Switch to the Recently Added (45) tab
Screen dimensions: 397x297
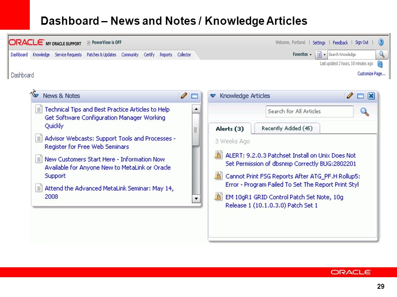coord(287,128)
